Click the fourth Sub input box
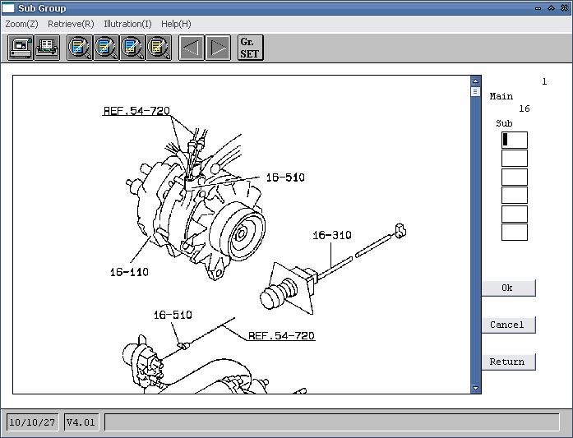Viewport: 573px width, 438px height. (x=514, y=195)
